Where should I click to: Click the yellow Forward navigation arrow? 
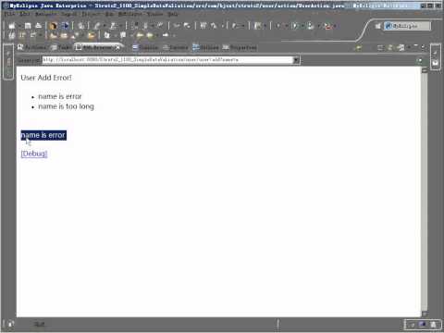click(150, 35)
